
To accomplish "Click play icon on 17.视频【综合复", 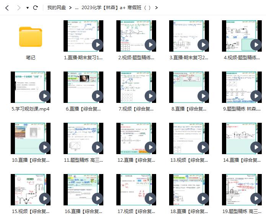I will tap(150, 198).
